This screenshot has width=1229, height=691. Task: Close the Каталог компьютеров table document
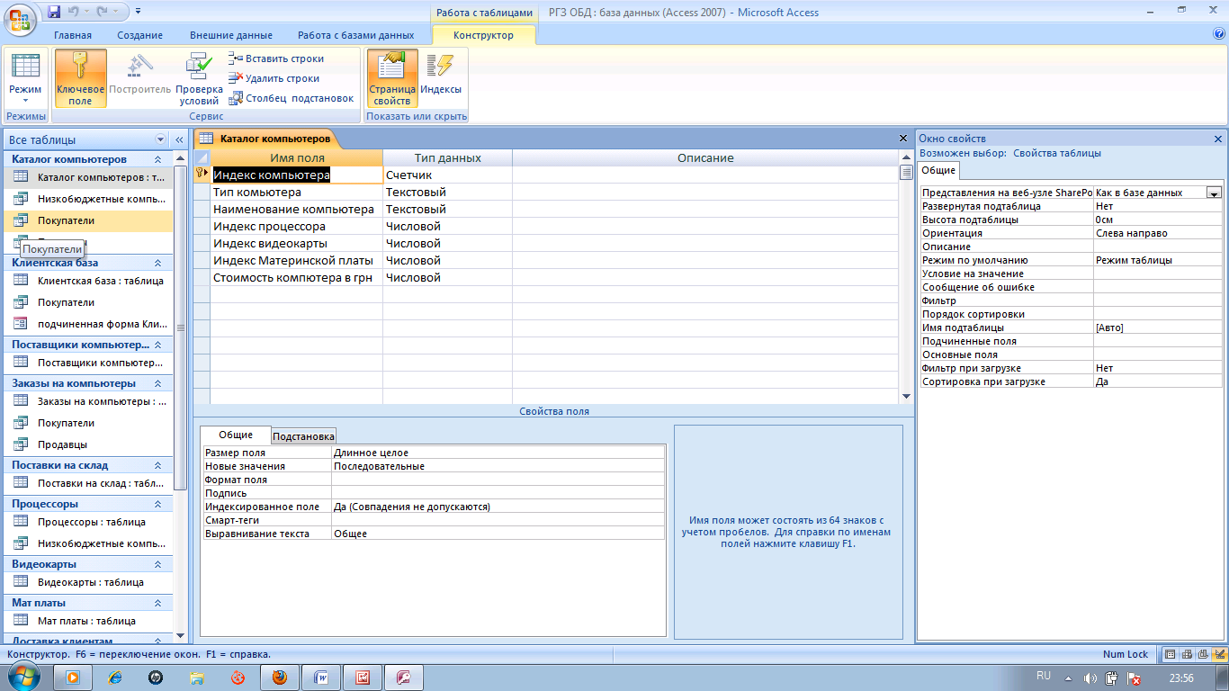coord(903,139)
